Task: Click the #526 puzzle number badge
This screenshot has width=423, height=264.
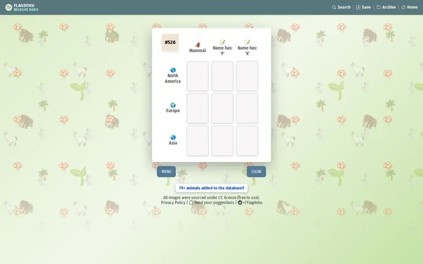Action: pos(170,42)
